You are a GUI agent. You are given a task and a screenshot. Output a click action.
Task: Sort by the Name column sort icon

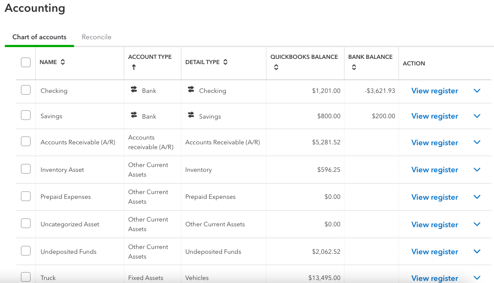[x=63, y=62]
